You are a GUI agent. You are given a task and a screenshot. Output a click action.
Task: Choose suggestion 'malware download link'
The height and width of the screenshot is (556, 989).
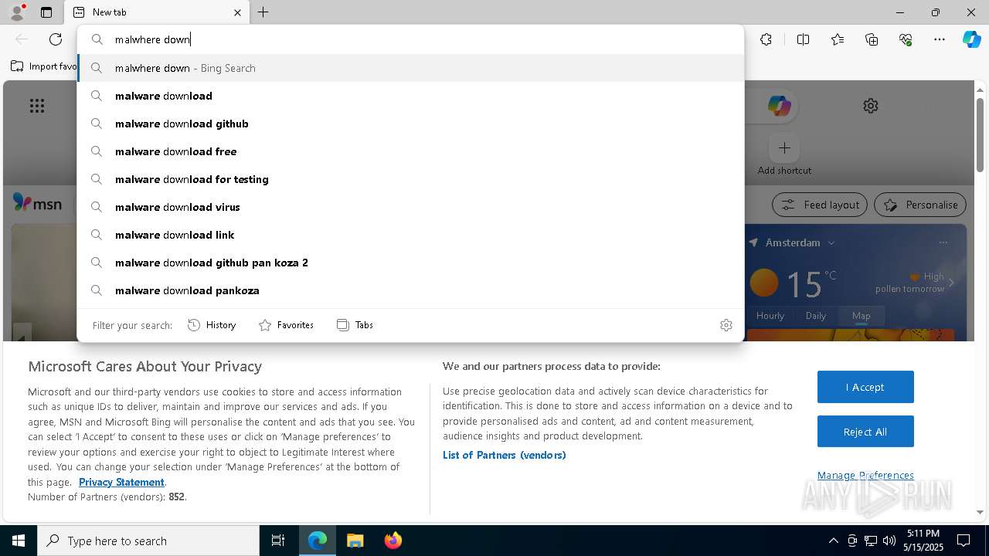coord(410,235)
